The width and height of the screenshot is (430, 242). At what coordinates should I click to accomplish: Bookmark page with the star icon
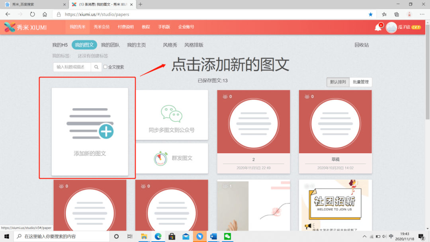pyautogui.click(x=371, y=14)
